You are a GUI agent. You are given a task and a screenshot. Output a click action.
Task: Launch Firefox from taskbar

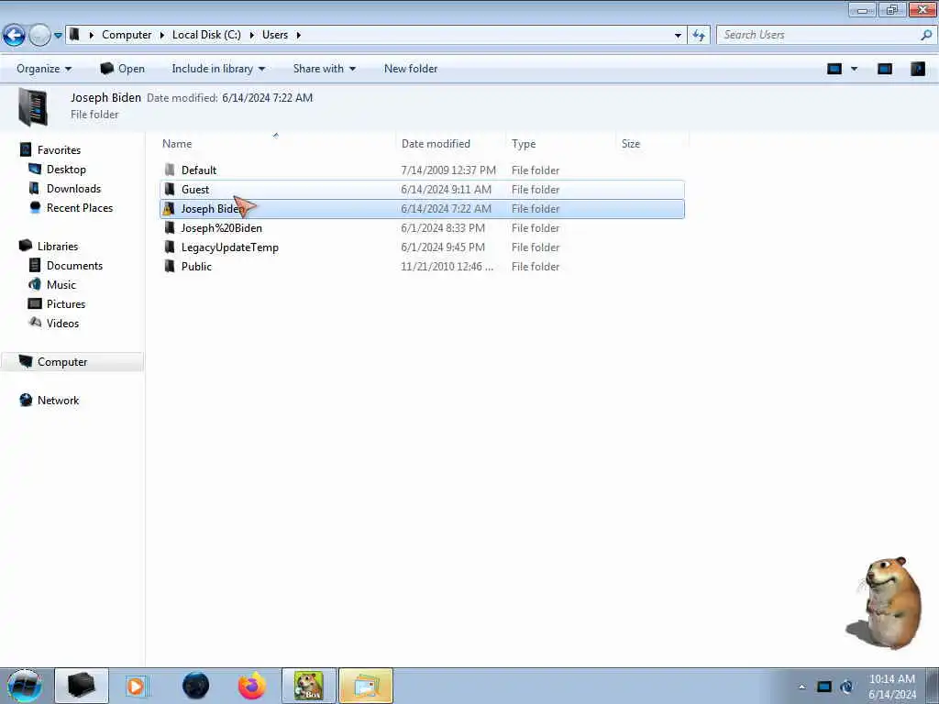coord(252,686)
